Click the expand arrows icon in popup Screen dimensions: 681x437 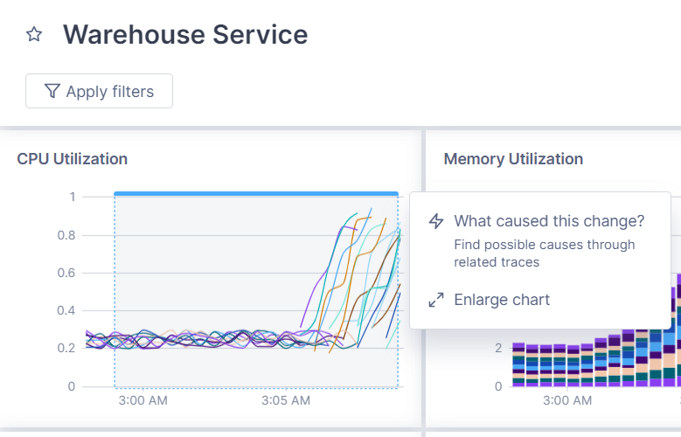point(436,301)
